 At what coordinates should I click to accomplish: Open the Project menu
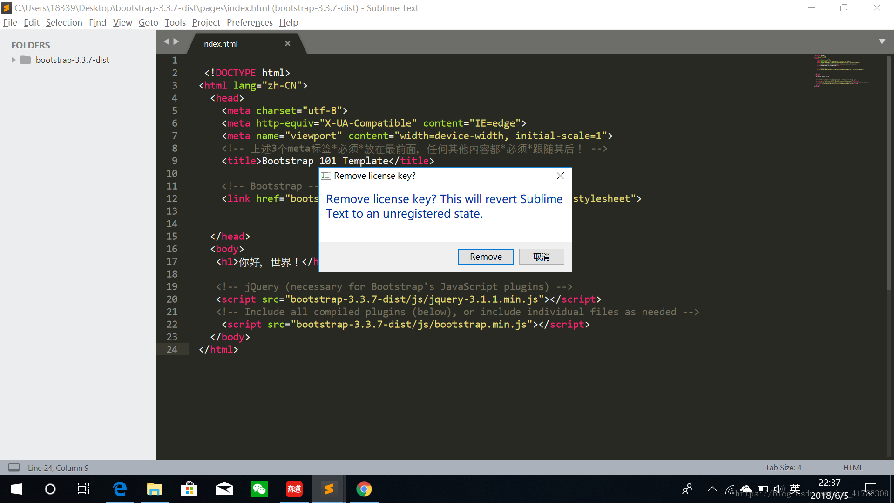(x=206, y=22)
